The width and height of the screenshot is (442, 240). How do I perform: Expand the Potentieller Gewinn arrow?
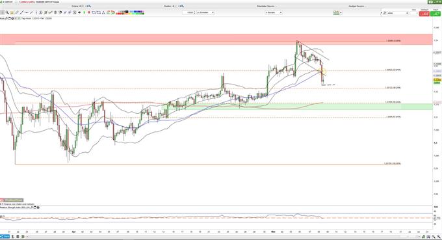point(276,6)
